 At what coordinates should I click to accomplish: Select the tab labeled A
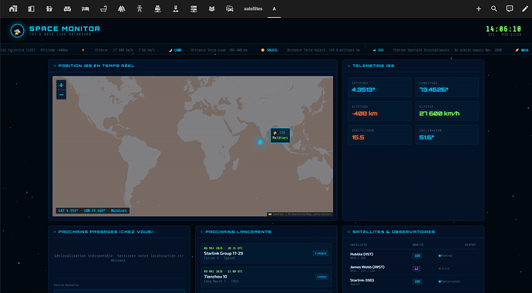point(274,8)
